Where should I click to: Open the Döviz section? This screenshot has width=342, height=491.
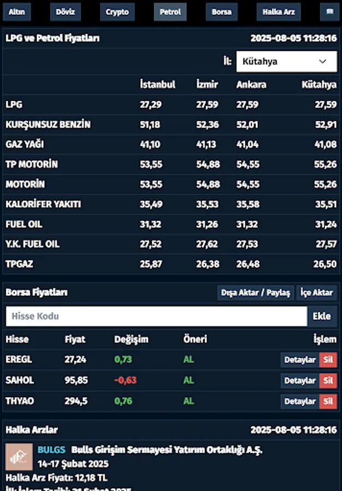coord(65,11)
